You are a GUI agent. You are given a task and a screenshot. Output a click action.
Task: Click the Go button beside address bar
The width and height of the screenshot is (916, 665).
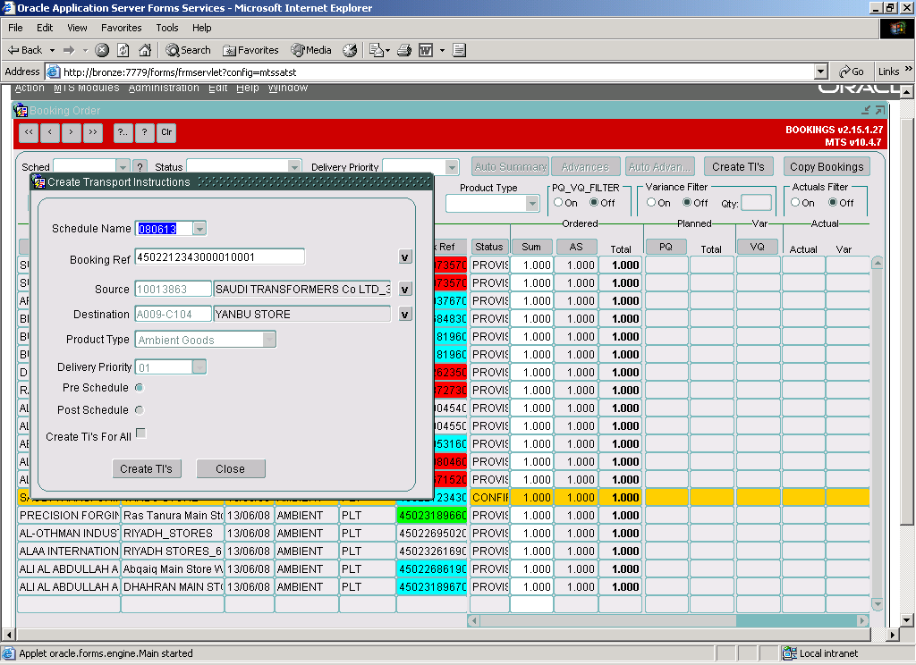point(852,72)
